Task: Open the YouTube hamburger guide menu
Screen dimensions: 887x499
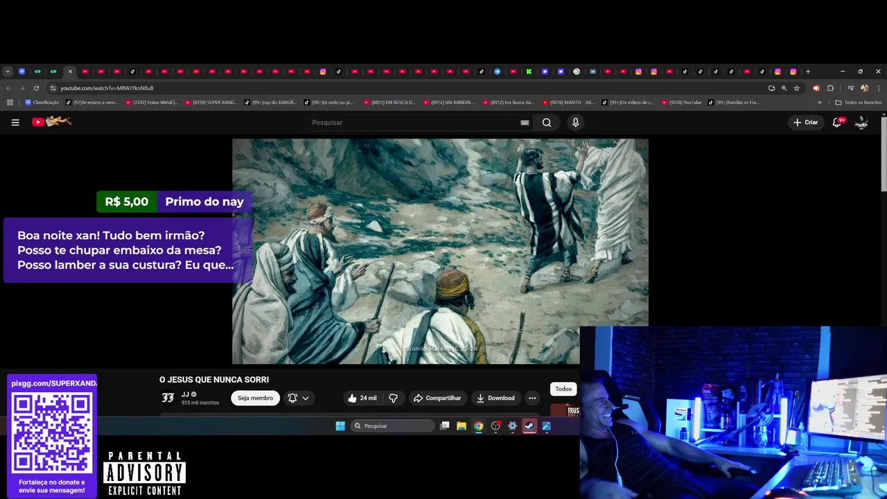Action: point(15,122)
